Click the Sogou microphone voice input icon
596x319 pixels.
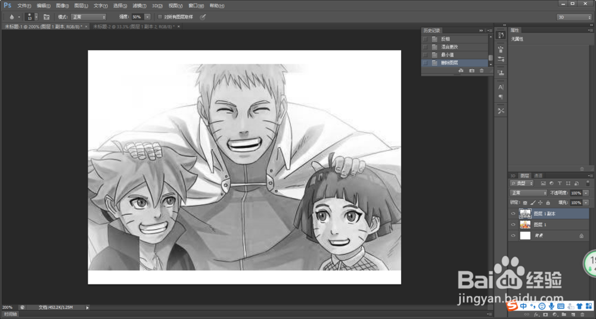coord(551,306)
